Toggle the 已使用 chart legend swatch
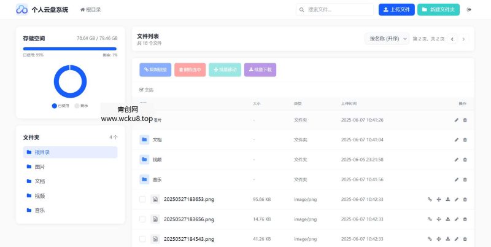491x247 pixels. [55, 106]
